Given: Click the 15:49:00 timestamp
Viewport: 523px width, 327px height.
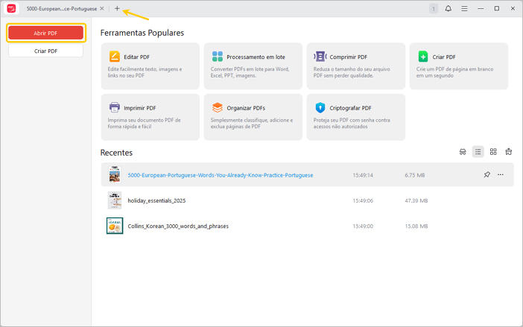Looking at the screenshot, I should 363,226.
